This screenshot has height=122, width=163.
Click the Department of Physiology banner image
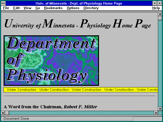click(x=51, y=61)
